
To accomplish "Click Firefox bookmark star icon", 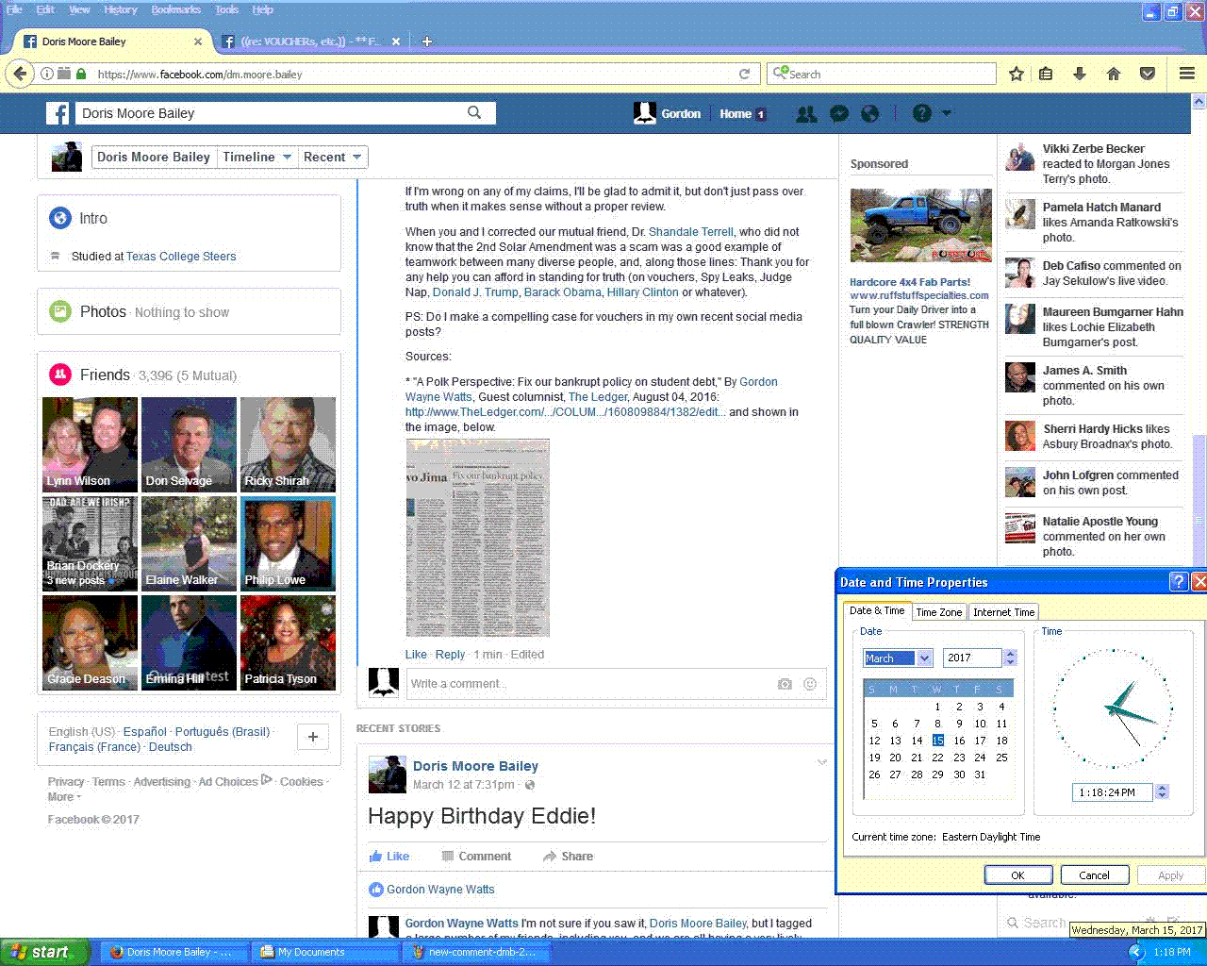I will coord(1017,74).
